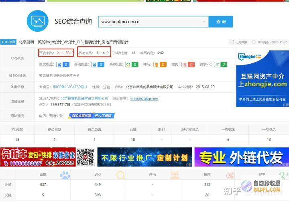Click the 360权重 badge icon
The height and width of the screenshot is (203, 289).
pos(132,65)
